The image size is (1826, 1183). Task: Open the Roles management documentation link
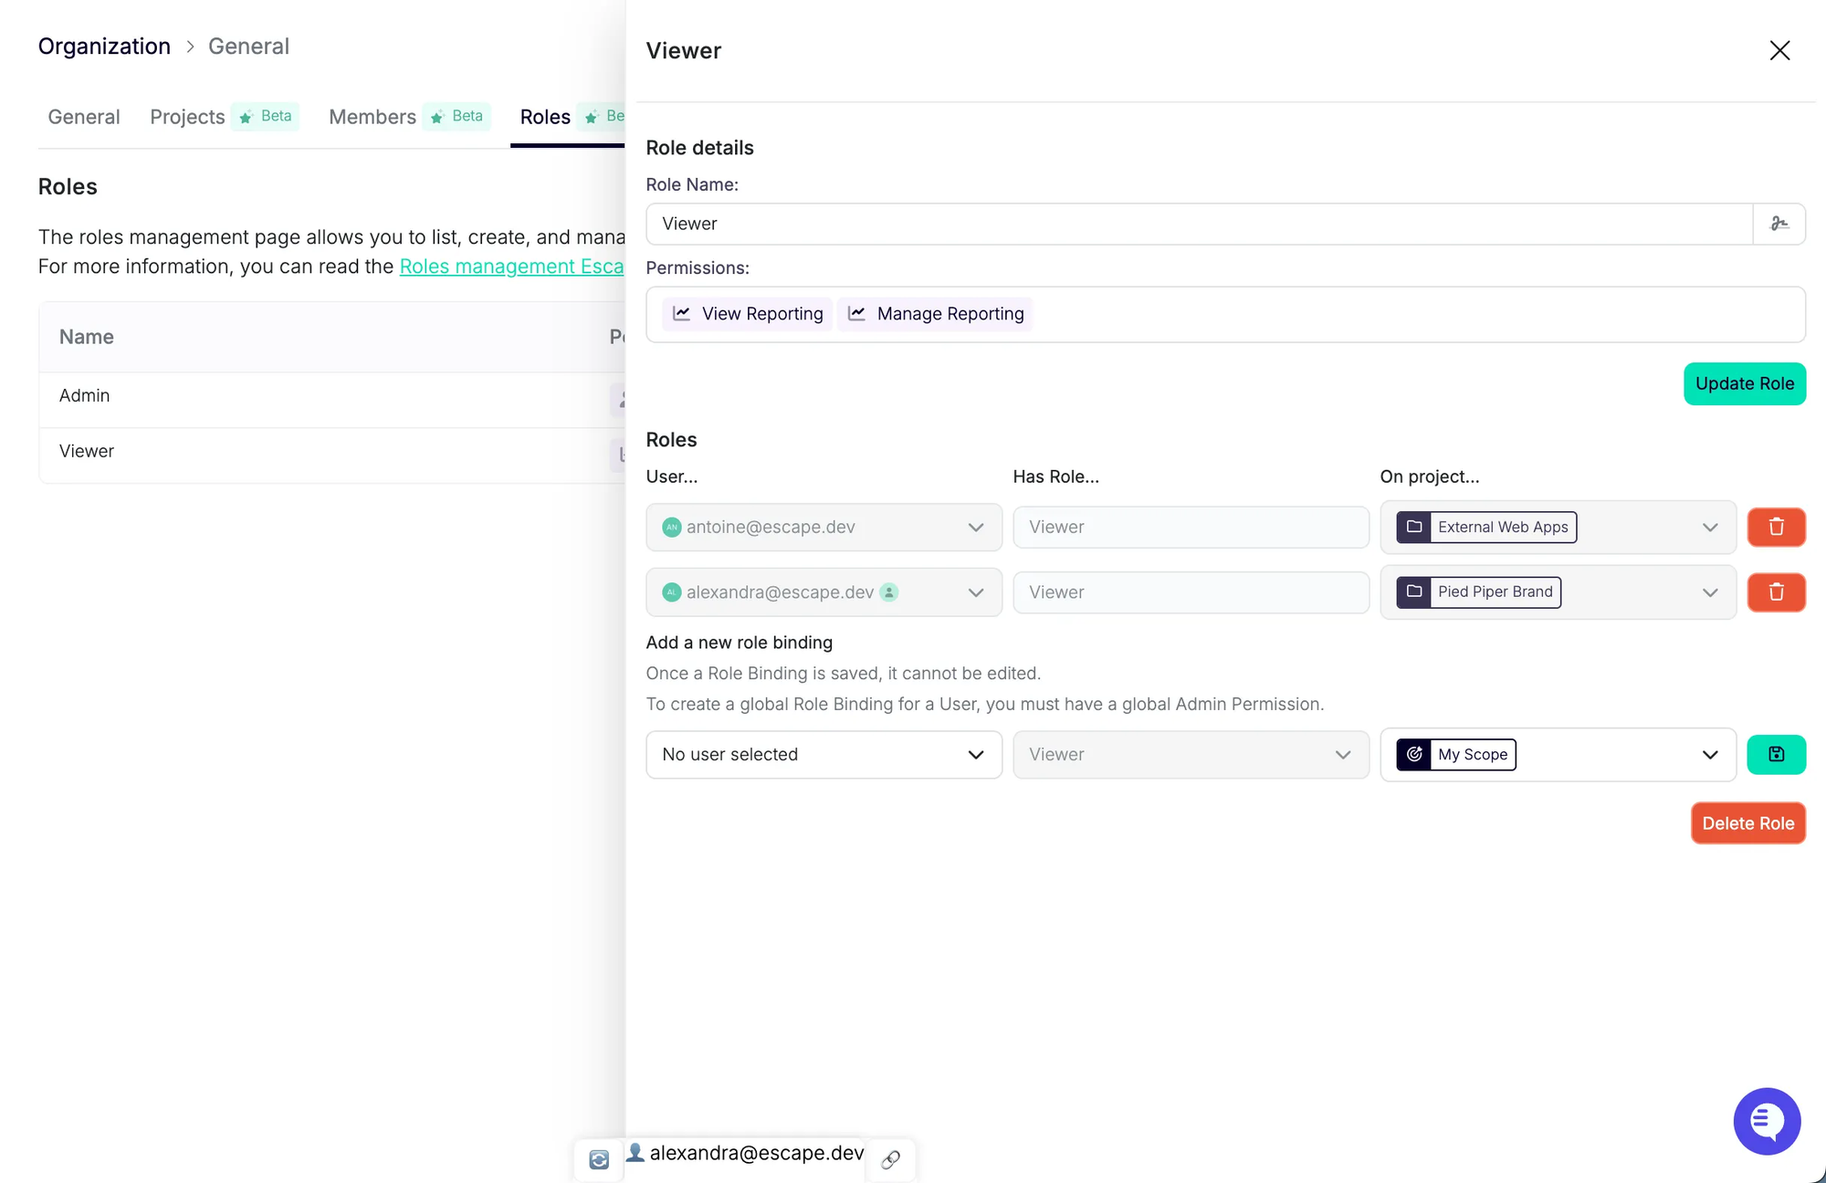511,267
